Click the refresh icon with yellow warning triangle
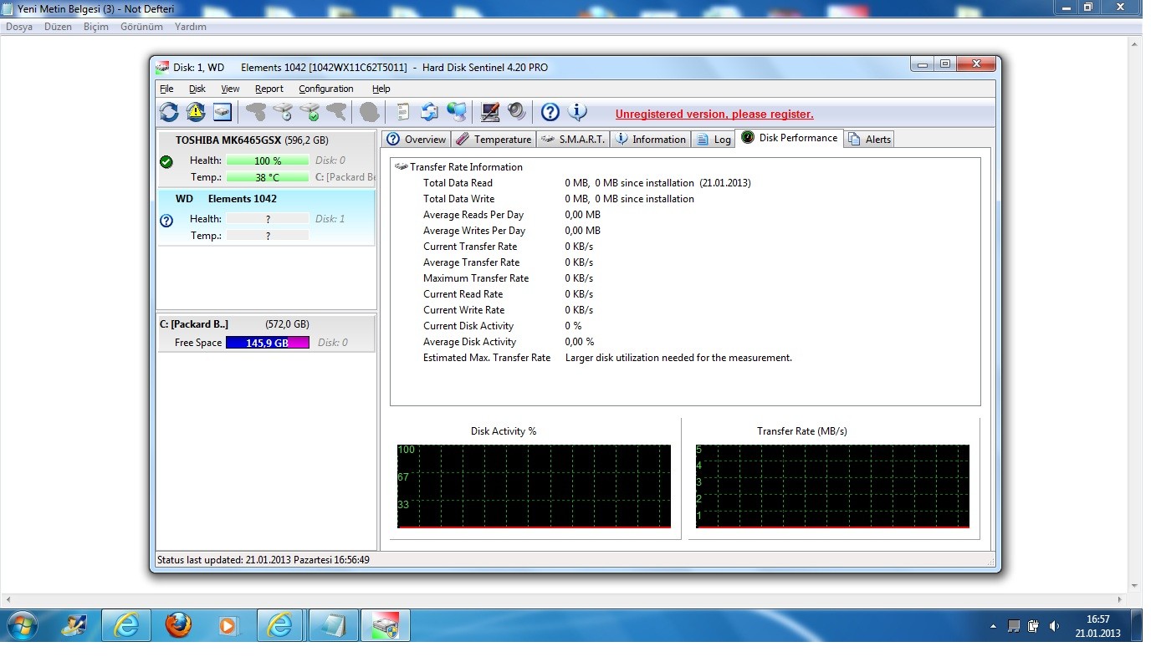Screen dimensions: 1151x662 (x=196, y=112)
